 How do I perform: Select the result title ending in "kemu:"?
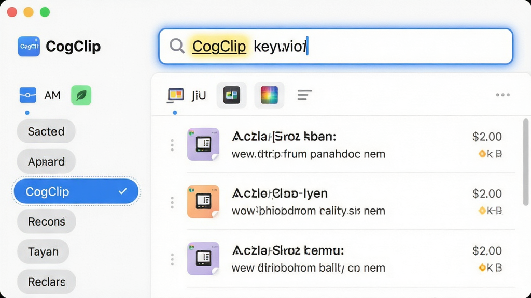click(288, 251)
